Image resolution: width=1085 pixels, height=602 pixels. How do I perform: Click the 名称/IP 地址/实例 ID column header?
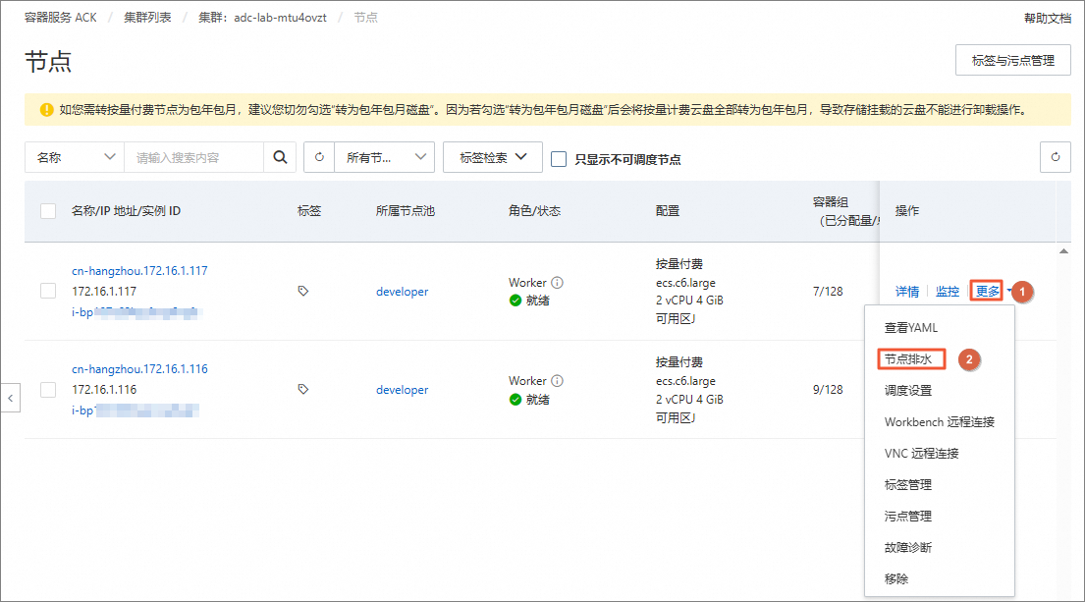tap(126, 211)
